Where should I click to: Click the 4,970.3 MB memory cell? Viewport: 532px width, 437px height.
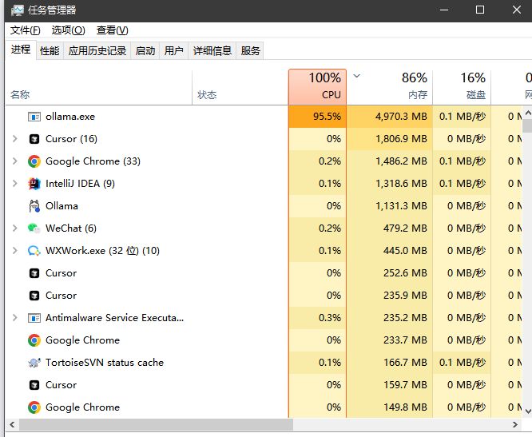(390, 117)
